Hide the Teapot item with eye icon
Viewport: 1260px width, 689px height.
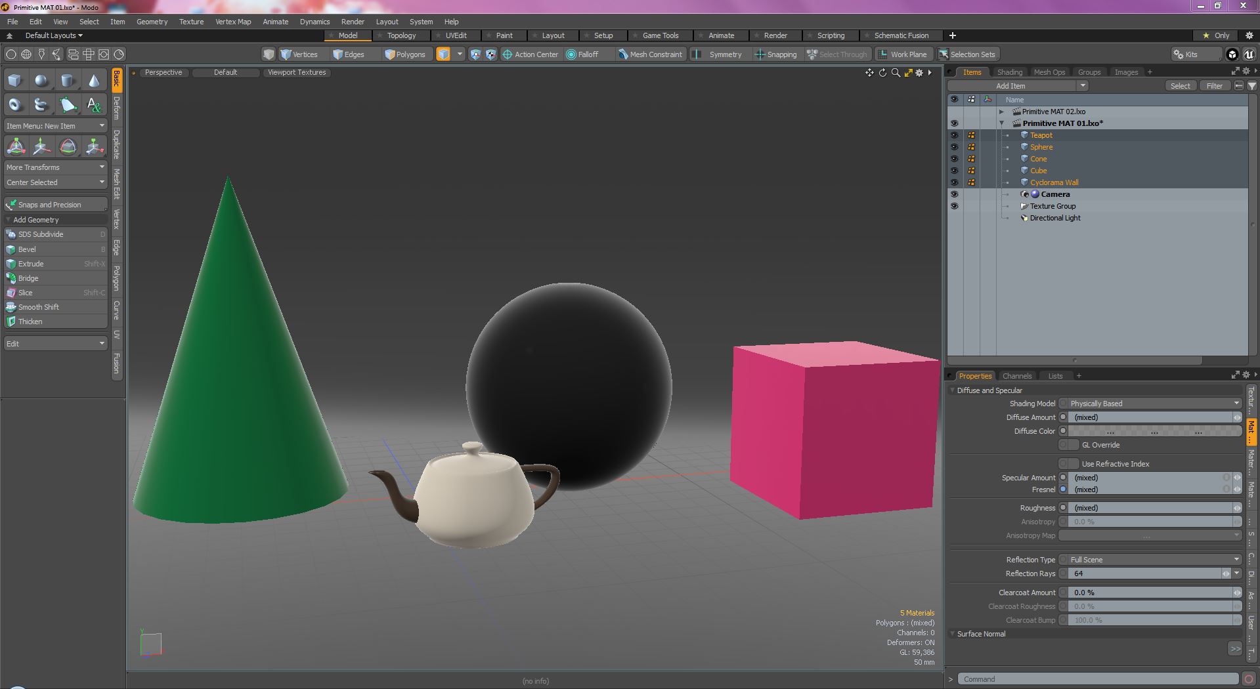tap(954, 135)
